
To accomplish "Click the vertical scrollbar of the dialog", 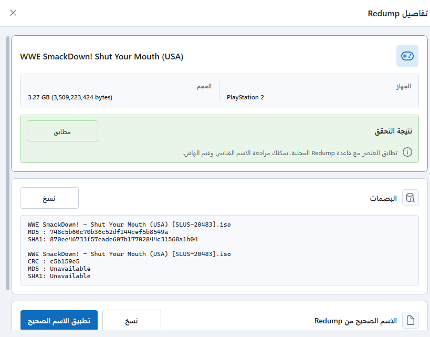I will pos(8,163).
